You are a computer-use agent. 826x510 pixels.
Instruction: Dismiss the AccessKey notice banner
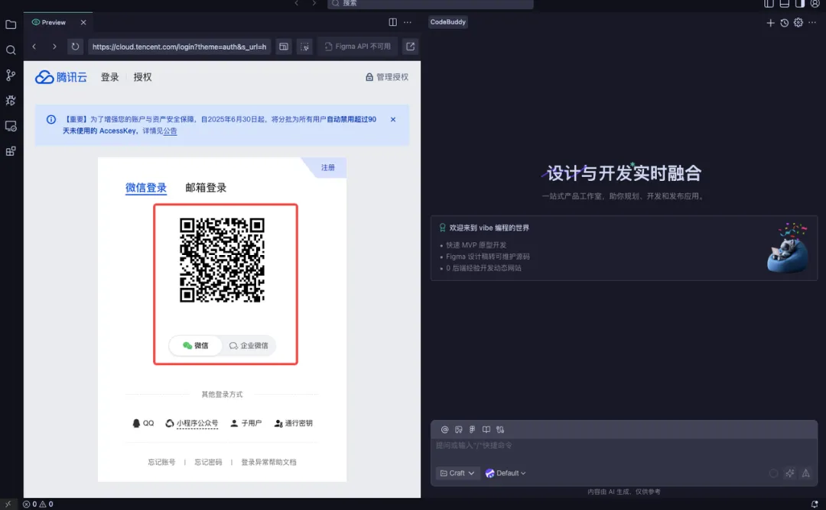click(393, 119)
